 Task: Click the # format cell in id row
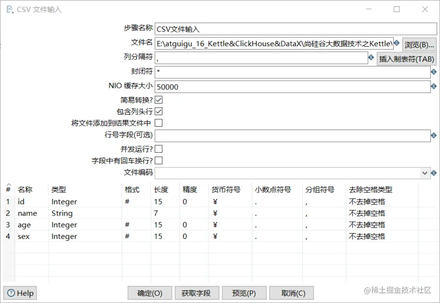click(x=136, y=202)
